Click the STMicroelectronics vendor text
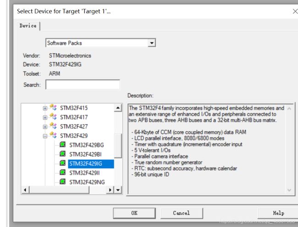The width and height of the screenshot is (298, 227). coord(70,55)
